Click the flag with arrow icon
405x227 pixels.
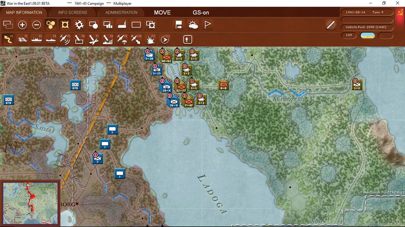(179, 25)
